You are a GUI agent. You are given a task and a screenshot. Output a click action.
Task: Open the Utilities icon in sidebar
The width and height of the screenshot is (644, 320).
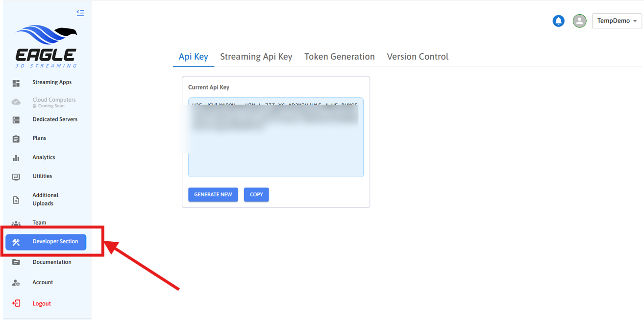pos(16,177)
